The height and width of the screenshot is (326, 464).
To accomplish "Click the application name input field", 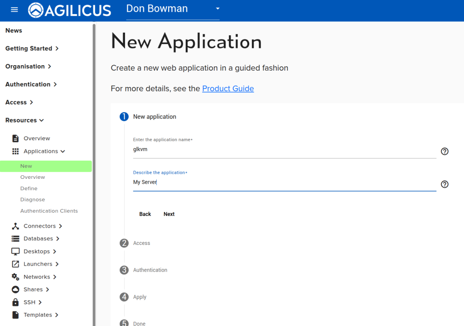I will click(284, 150).
